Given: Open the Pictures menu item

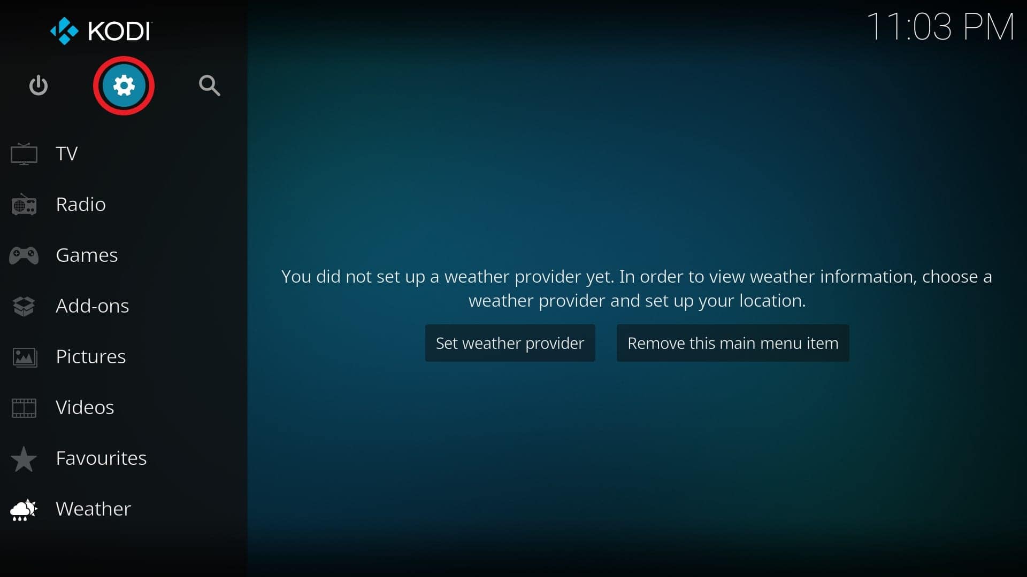Looking at the screenshot, I should click(90, 356).
